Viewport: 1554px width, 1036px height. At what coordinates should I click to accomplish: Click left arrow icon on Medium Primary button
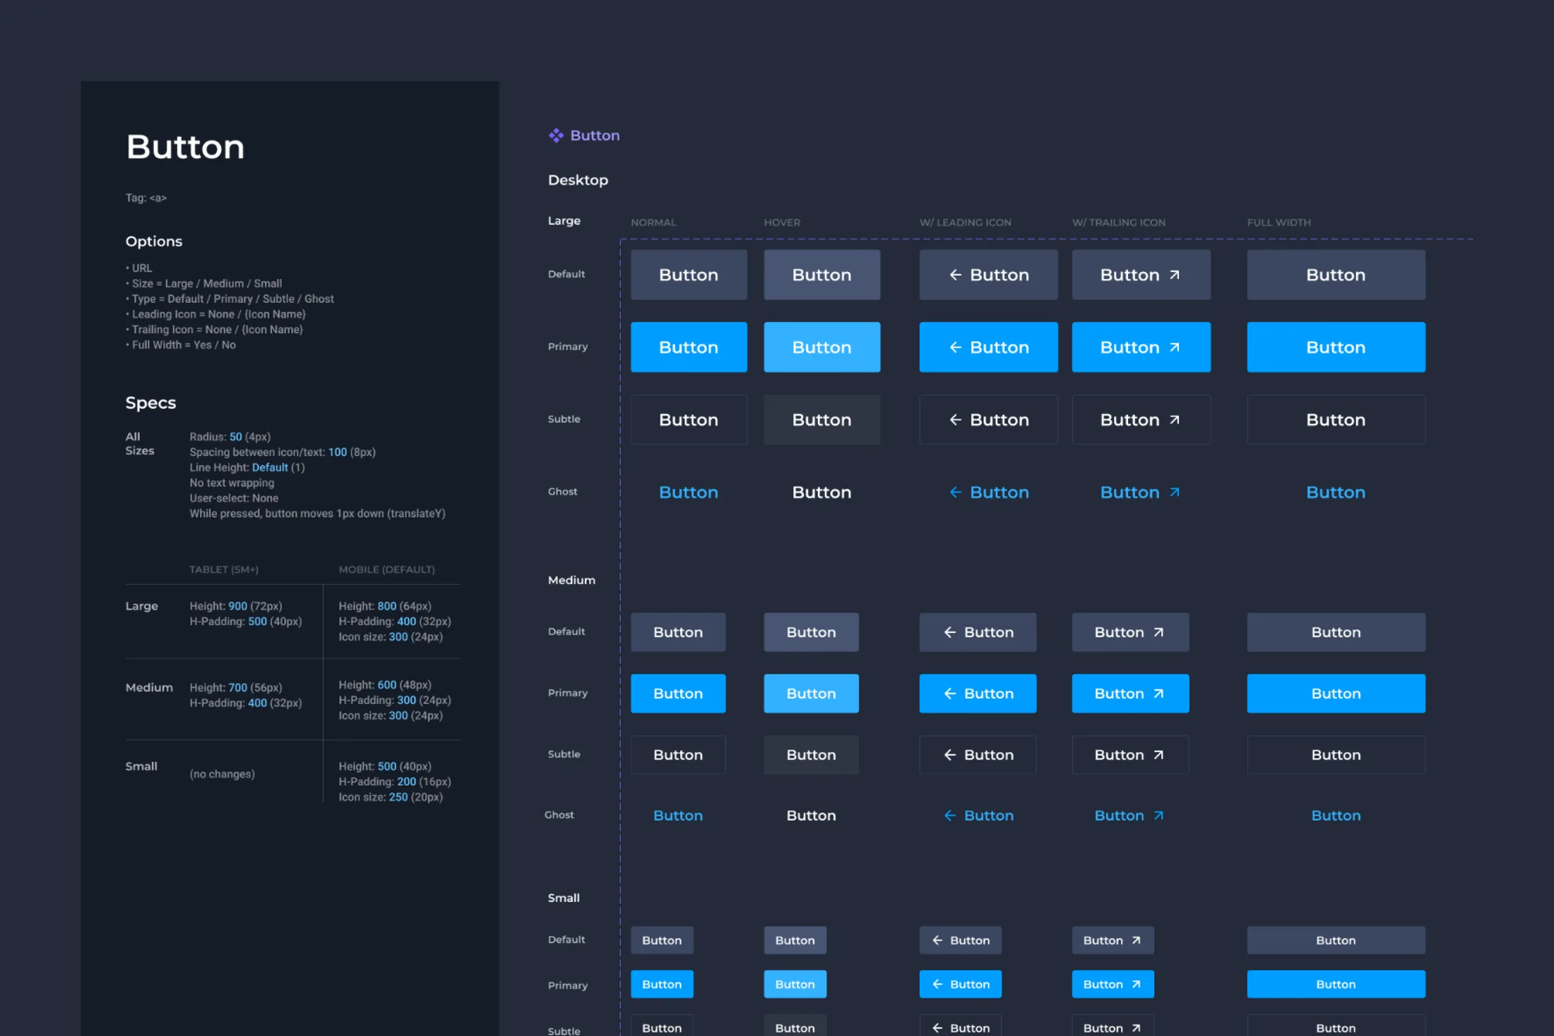tap(949, 693)
